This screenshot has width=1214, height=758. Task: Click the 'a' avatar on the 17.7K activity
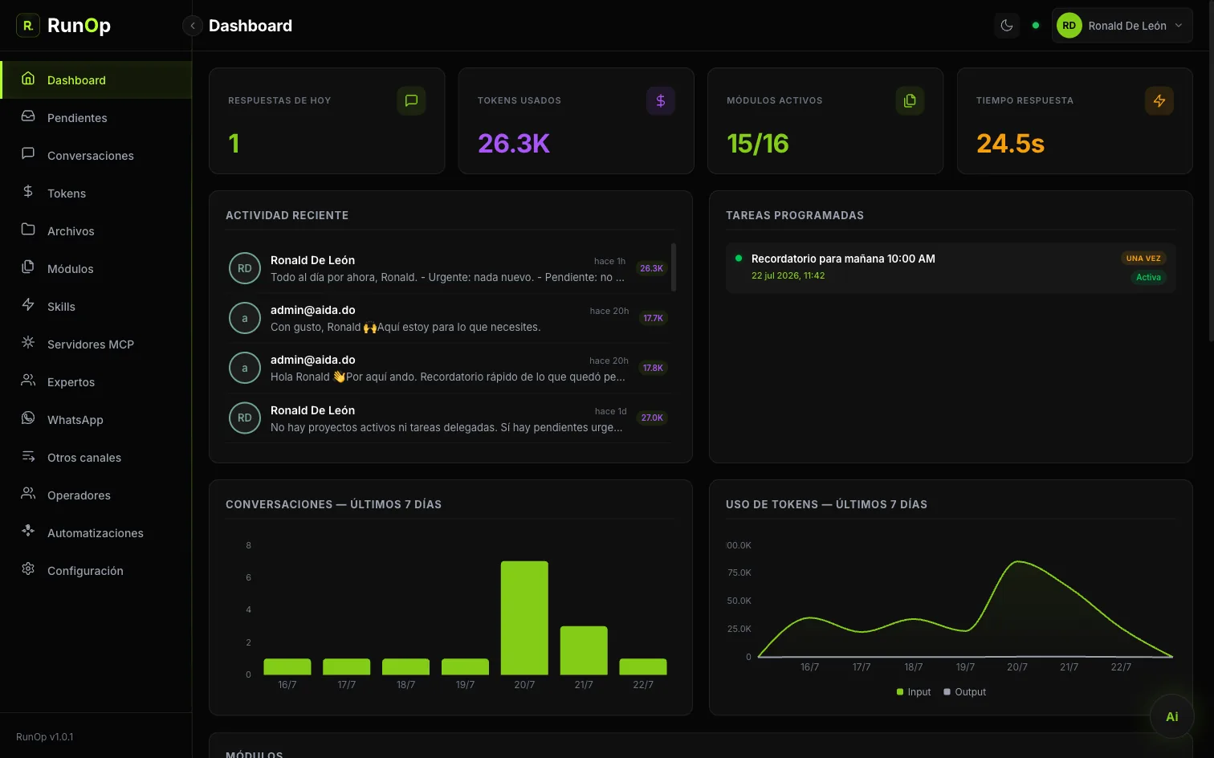tap(245, 318)
